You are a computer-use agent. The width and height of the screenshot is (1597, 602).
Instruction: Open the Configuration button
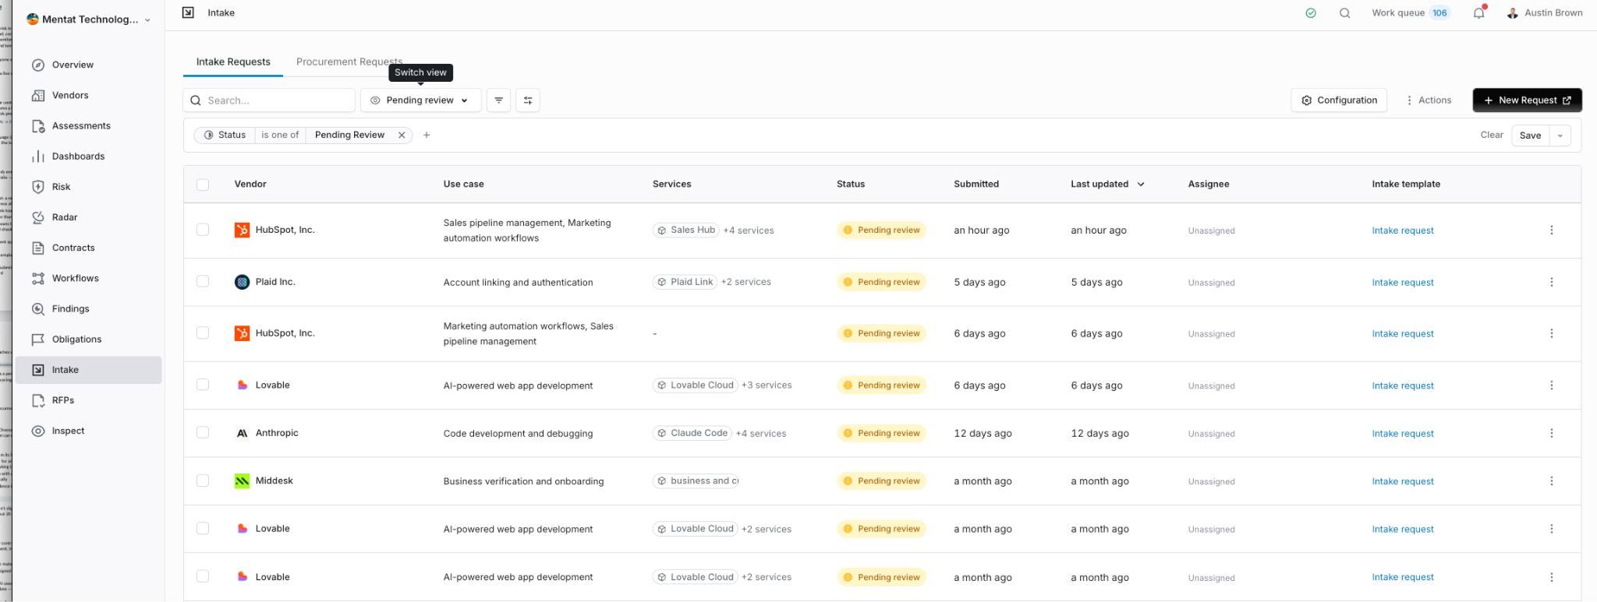click(x=1339, y=100)
